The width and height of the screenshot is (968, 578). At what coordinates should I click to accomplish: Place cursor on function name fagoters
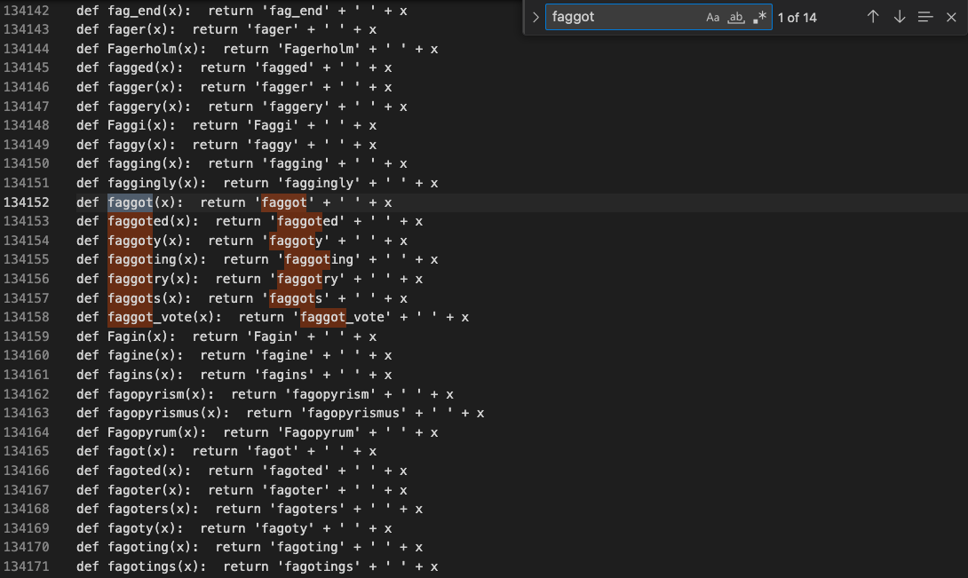[139, 509]
